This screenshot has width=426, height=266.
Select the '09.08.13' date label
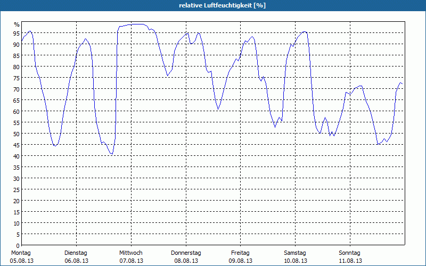tap(241, 261)
